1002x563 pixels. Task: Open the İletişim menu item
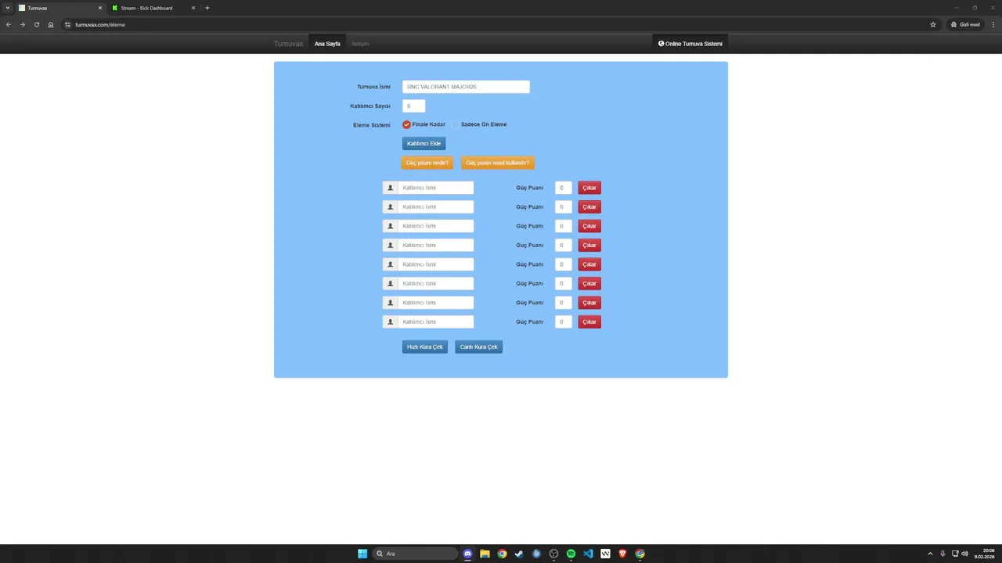pos(360,44)
